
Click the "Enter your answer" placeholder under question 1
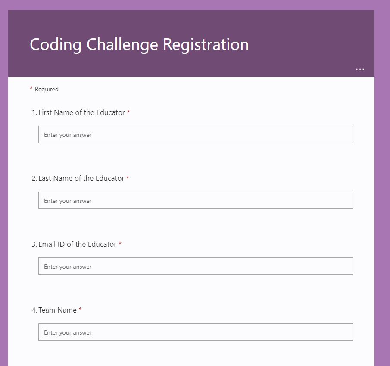pyautogui.click(x=67, y=134)
